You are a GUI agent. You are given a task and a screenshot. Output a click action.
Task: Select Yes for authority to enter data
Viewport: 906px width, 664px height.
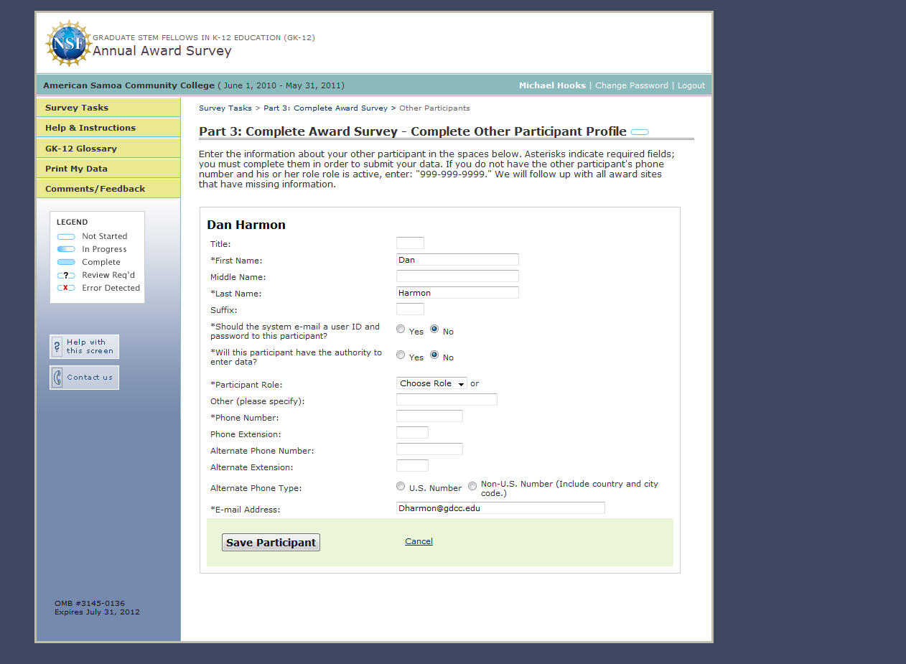tap(401, 355)
